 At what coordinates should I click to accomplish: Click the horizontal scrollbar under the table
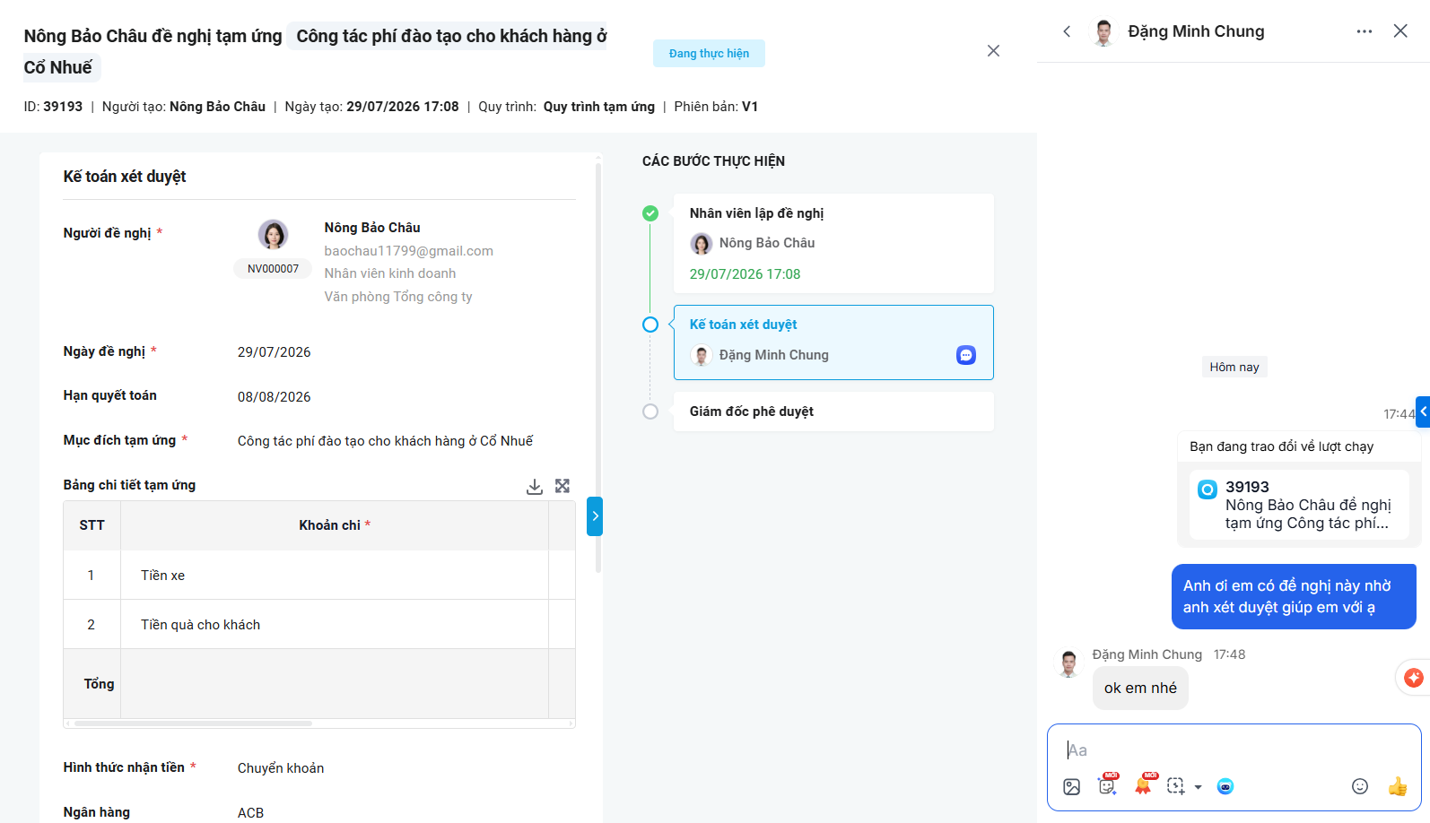193,723
